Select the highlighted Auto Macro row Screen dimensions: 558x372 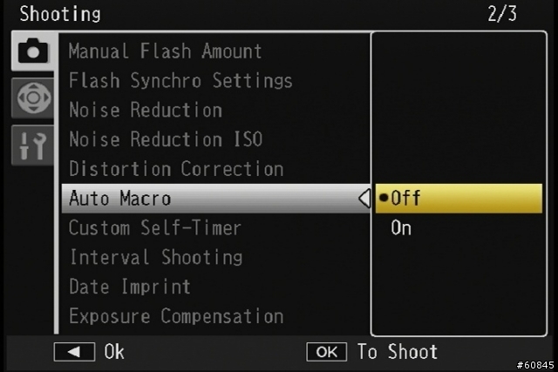pyautogui.click(x=215, y=199)
